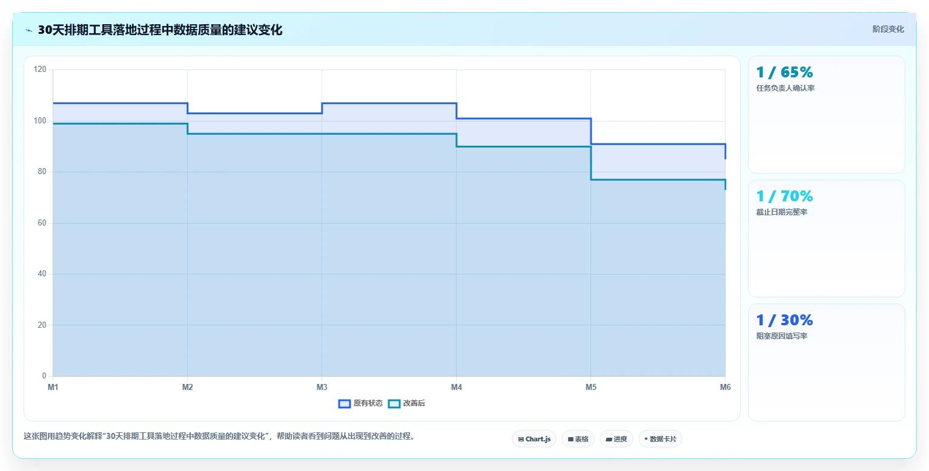Click the 原有状态 legend label
The width and height of the screenshot is (929, 471).
pyautogui.click(x=368, y=403)
